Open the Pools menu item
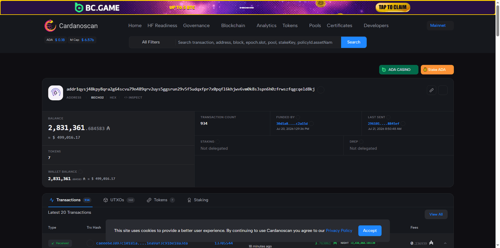Viewport: 500px width, 248px height. 315,25
